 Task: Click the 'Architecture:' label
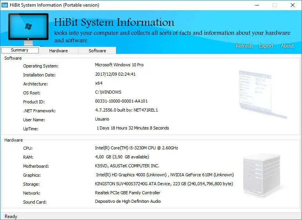coord(36,84)
